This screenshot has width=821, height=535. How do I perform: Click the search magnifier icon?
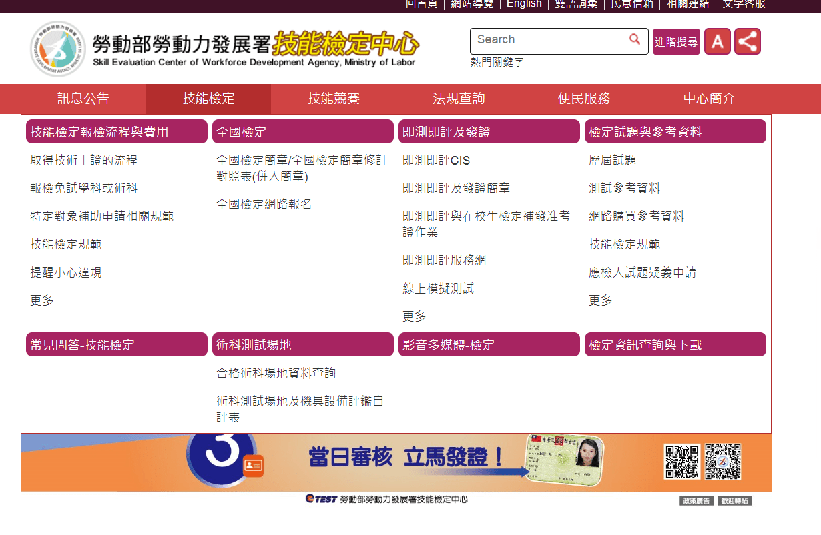click(635, 39)
